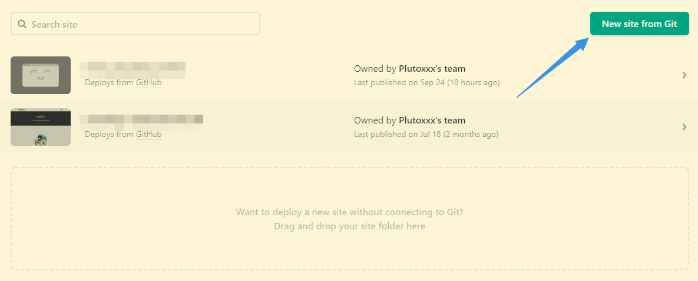This screenshot has width=698, height=281.
Task: Open the smiley face site thumbnail
Action: (x=41, y=75)
